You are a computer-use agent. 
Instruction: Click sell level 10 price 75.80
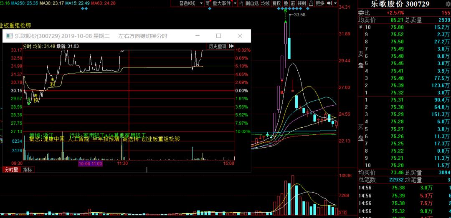[397, 27]
